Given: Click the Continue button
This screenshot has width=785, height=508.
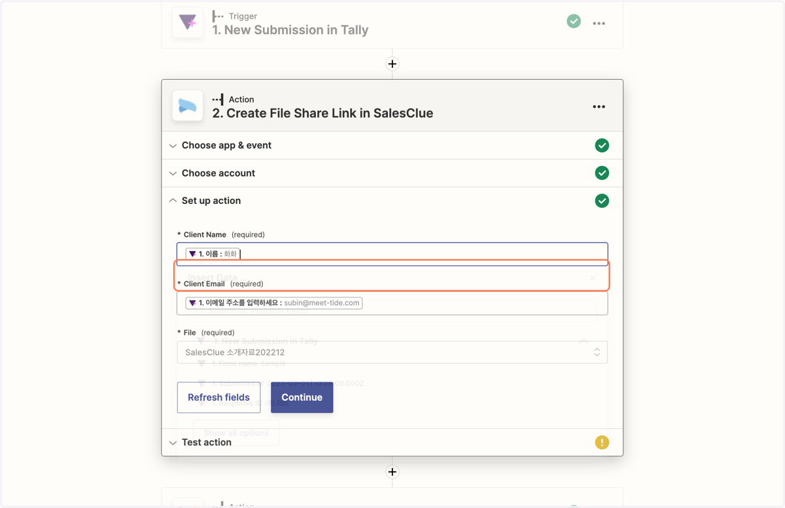Looking at the screenshot, I should pos(302,398).
